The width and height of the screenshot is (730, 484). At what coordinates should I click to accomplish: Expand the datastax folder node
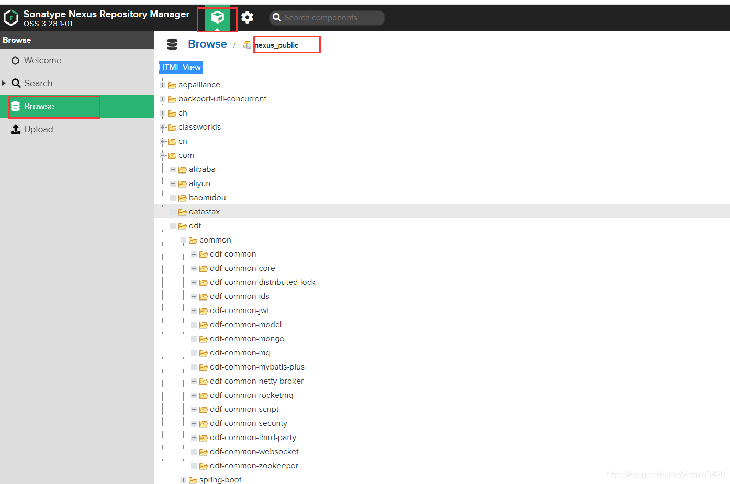173,212
